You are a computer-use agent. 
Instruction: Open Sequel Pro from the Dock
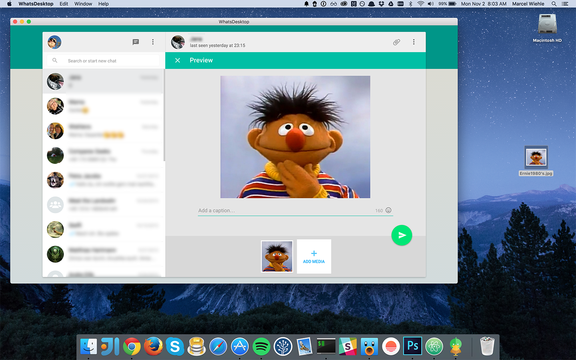[196, 346]
